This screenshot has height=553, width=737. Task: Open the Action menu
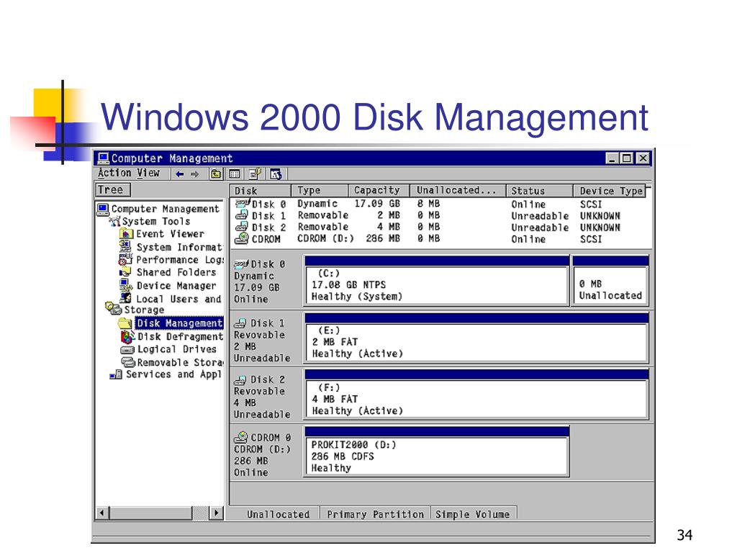(114, 173)
